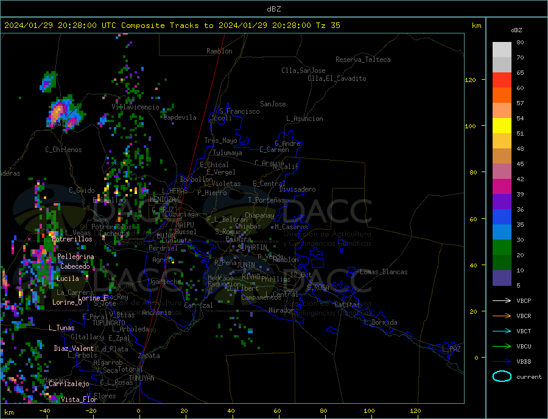This screenshot has width=548, height=419.
Task: Click the orange VBCR arrow in legend
Action: 502,316
